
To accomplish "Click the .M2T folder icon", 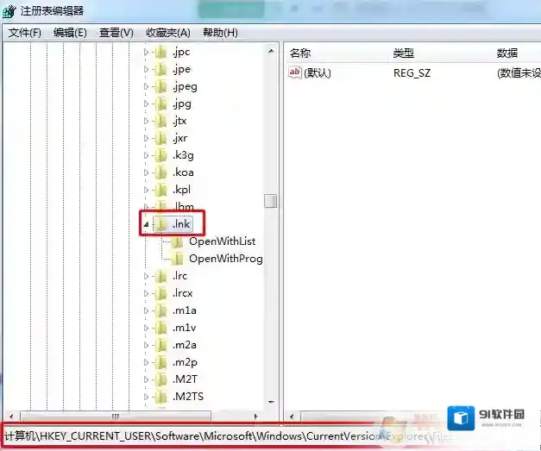I will pos(161,379).
